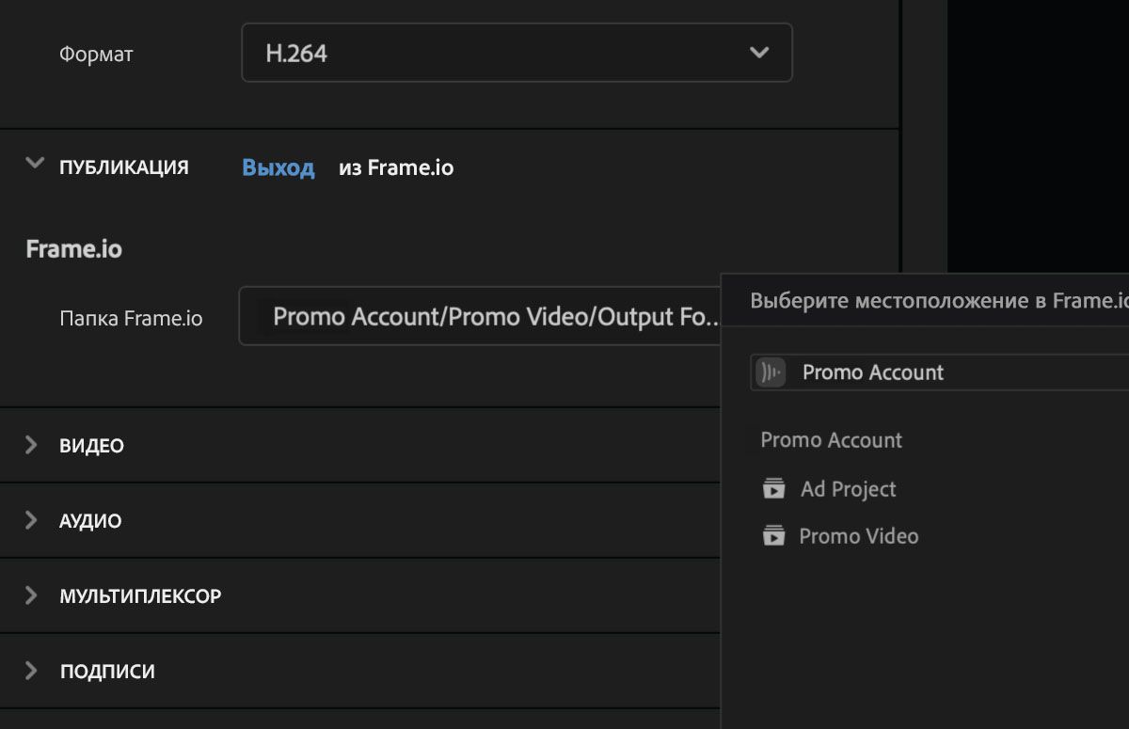The height and width of the screenshot is (729, 1129).
Task: Expand the ВИДЕО section
Action: click(31, 445)
